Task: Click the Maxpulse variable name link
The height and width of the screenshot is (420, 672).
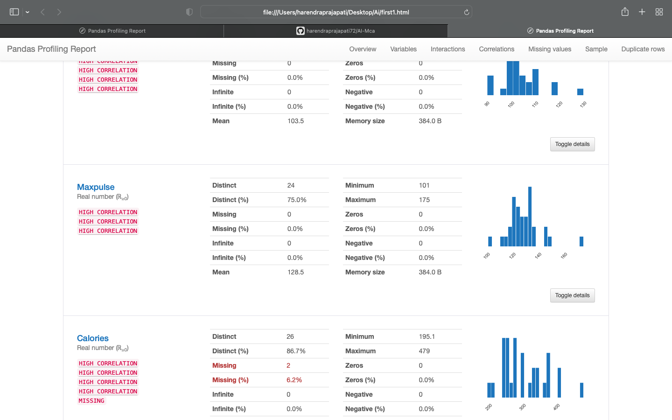Action: pyautogui.click(x=95, y=187)
